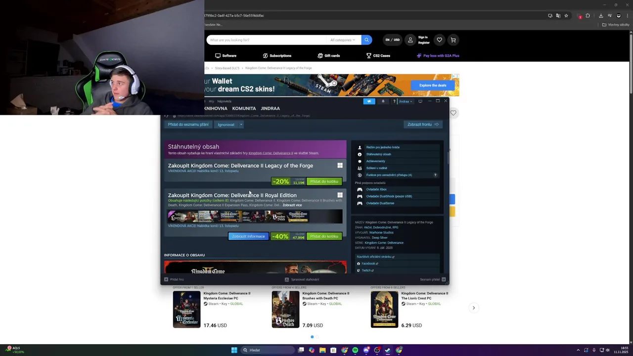Bookmark page with Chrome star icon
Screen dimensions: 633x356
coord(566,15)
